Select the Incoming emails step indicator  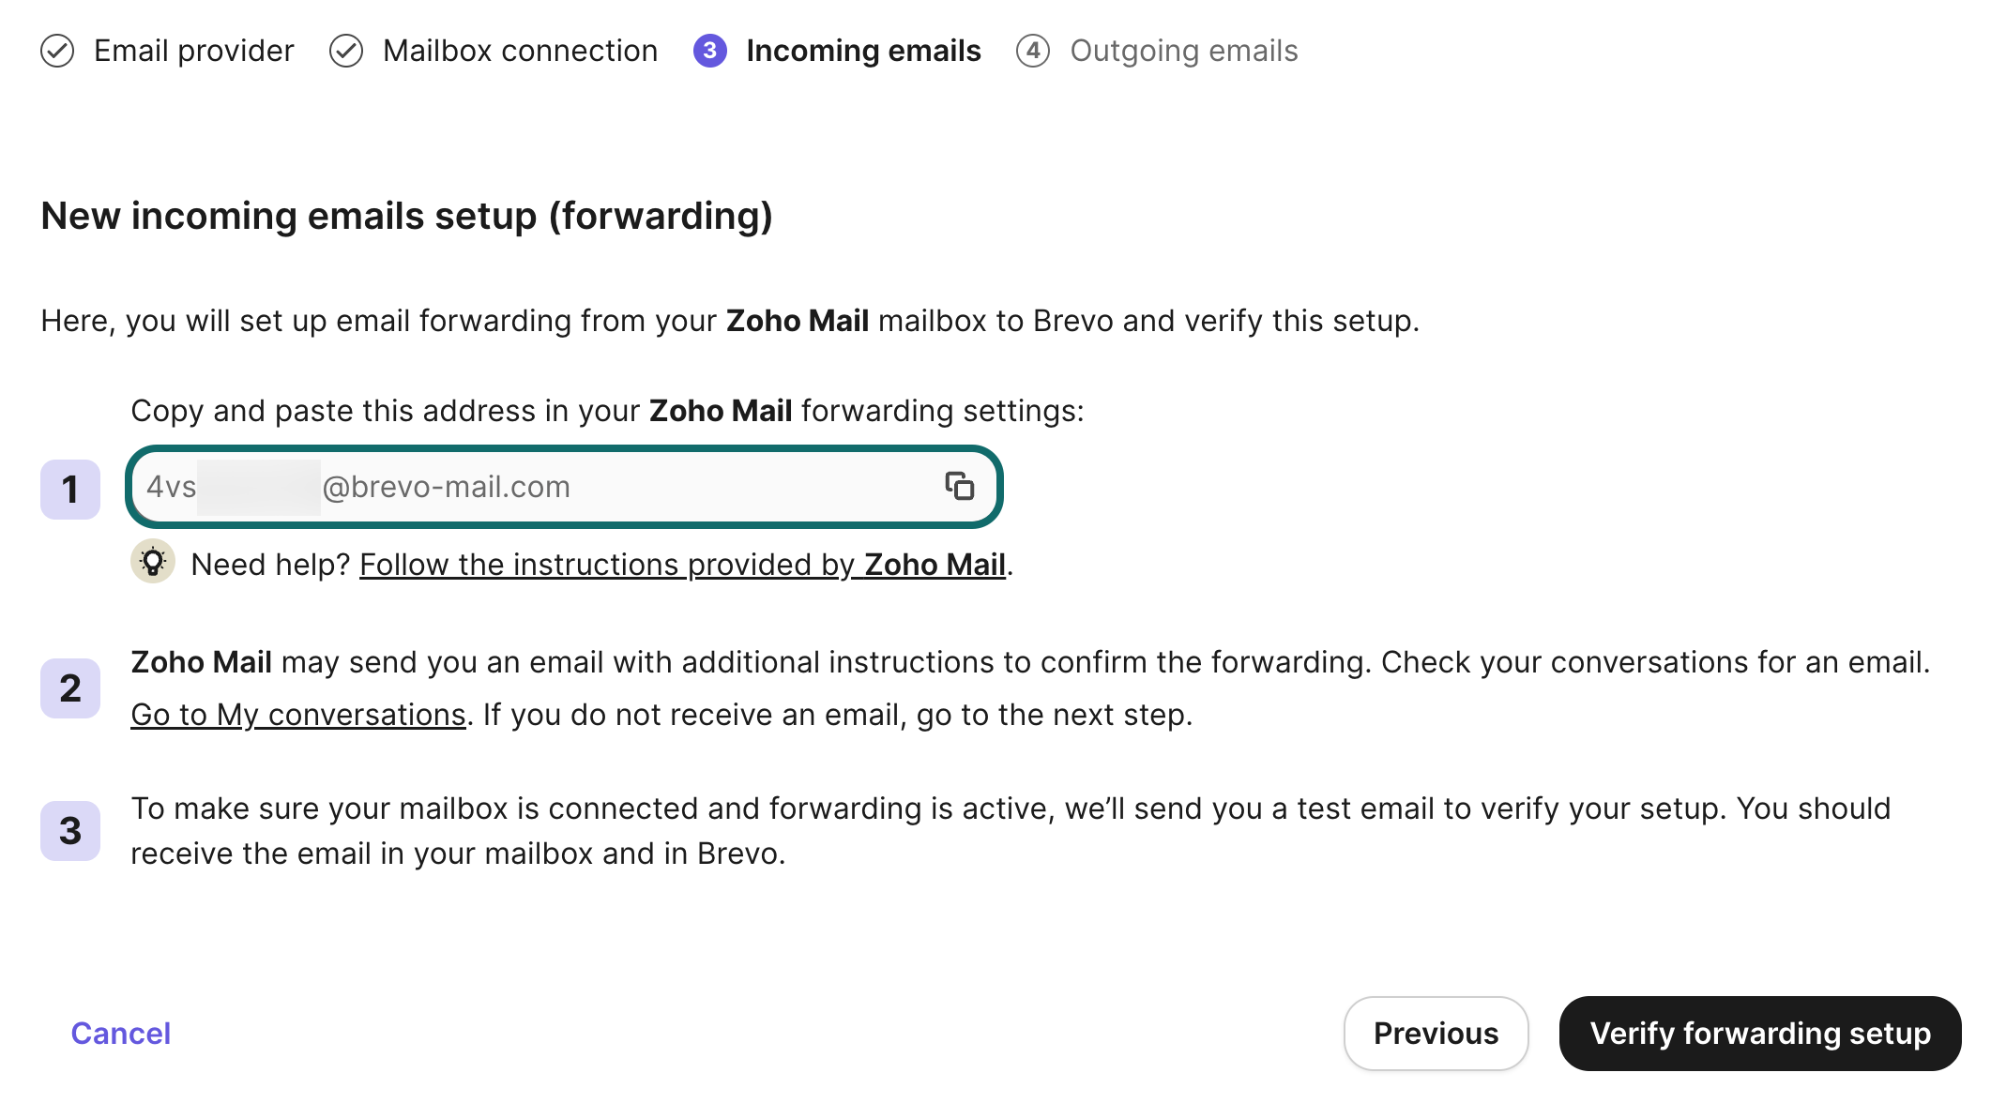click(x=863, y=51)
